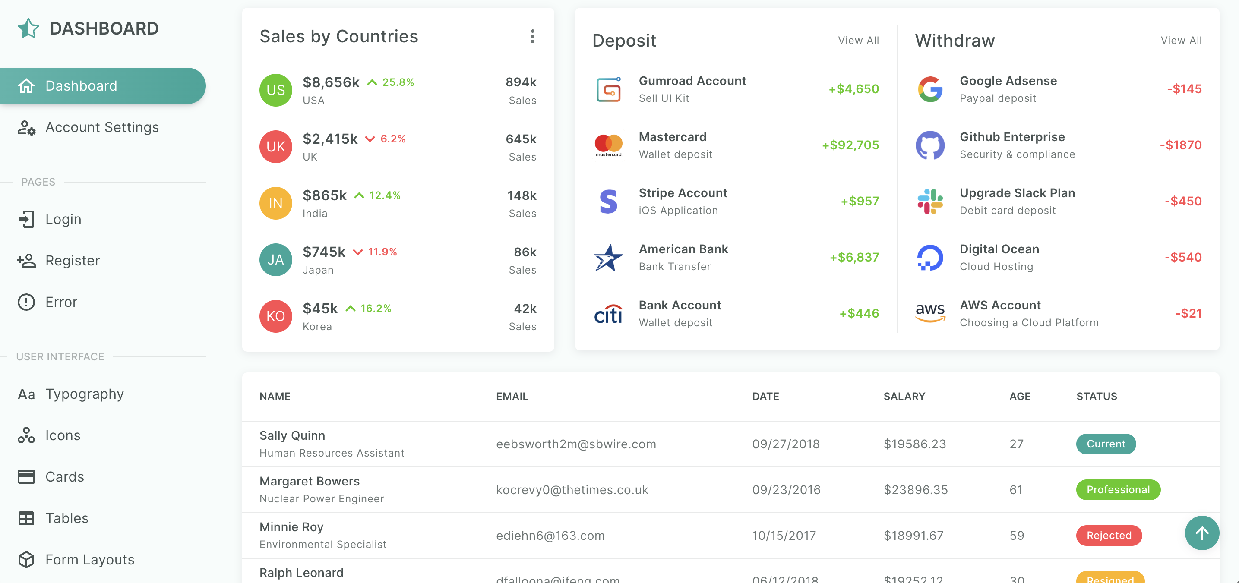This screenshot has width=1239, height=583.
Task: Click the Account Settings gear icon
Action: (x=26, y=127)
